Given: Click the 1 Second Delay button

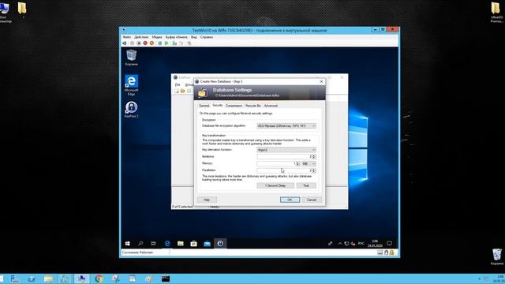Looking at the screenshot, I should pyautogui.click(x=275, y=185).
